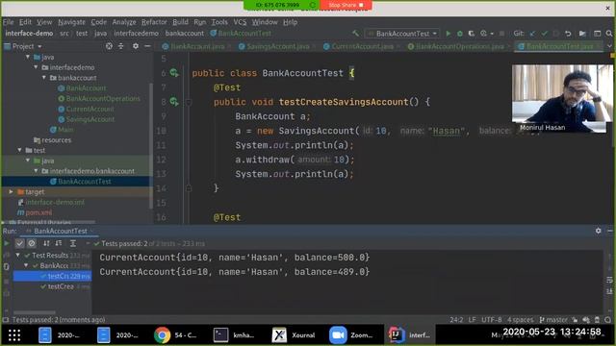Viewport: 616px width, 346px height.
Task: Click the UTF-8 encoding widget
Action: [x=491, y=320]
